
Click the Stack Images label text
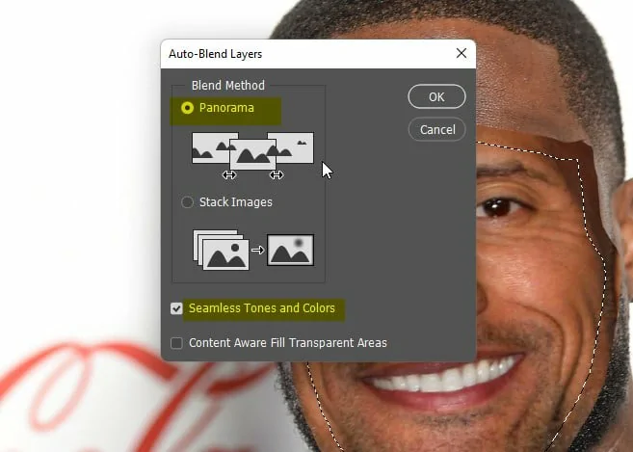tap(235, 202)
